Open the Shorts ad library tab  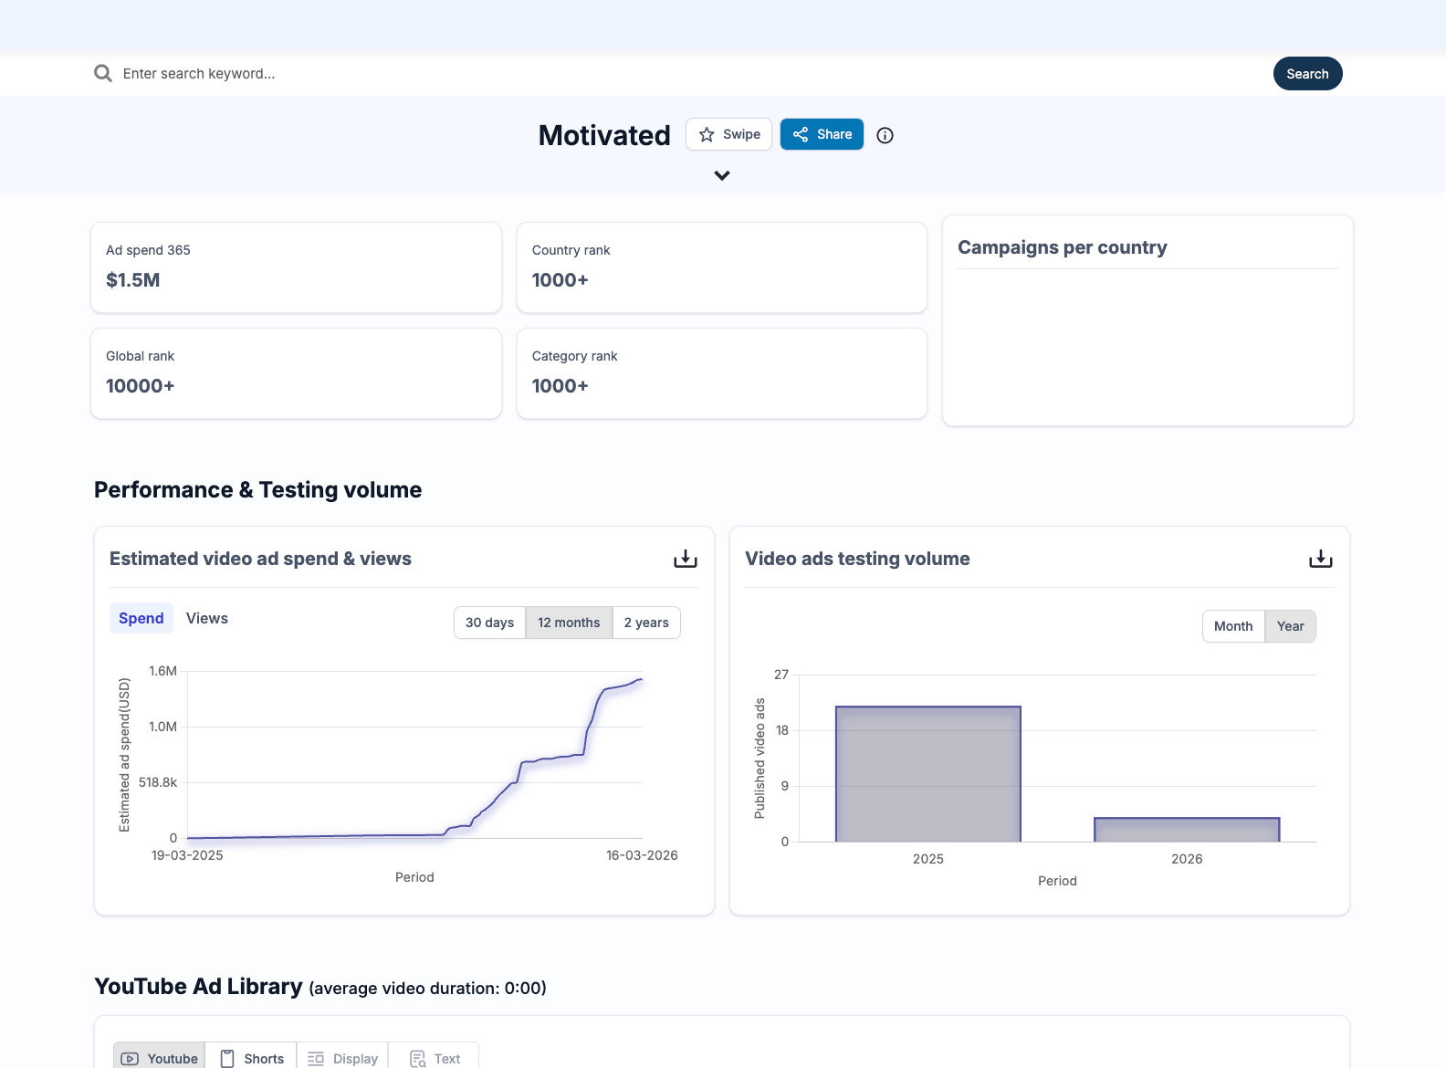252,1058
